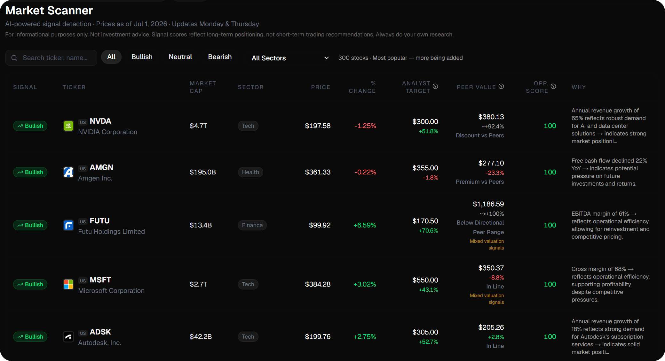
Task: Click the $195.0B market cap value
Action: coord(203,172)
